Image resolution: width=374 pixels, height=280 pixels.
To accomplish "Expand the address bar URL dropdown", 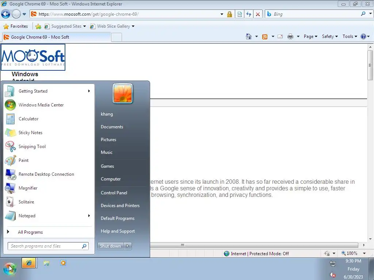I will (x=222, y=14).
